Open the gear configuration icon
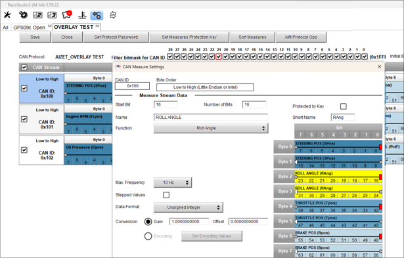The width and height of the screenshot is (404, 258). tap(23, 15)
